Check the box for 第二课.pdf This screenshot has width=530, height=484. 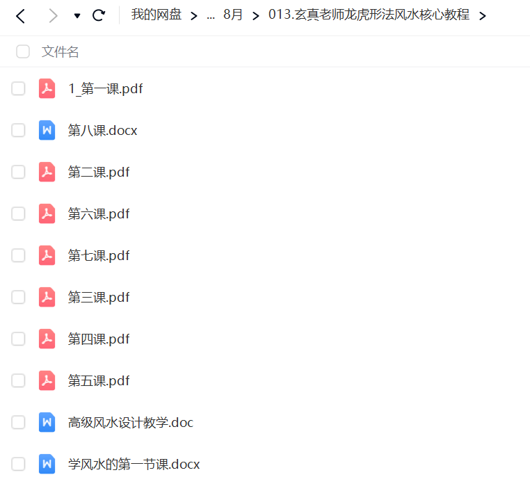point(18,172)
